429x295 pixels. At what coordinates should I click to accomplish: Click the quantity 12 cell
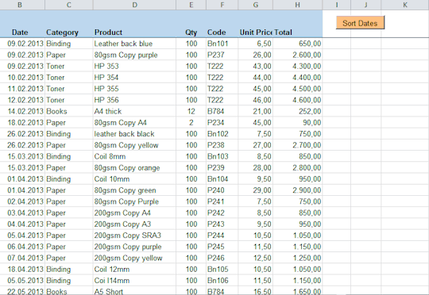(191, 112)
